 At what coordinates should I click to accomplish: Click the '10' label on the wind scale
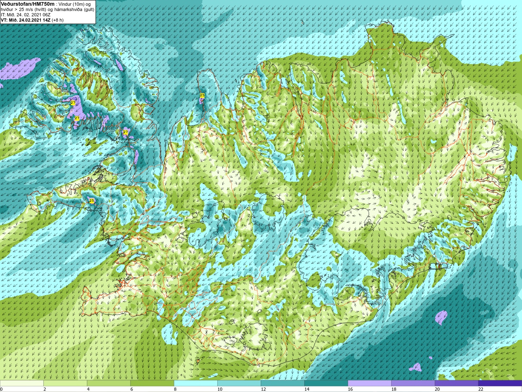(x=220, y=389)
